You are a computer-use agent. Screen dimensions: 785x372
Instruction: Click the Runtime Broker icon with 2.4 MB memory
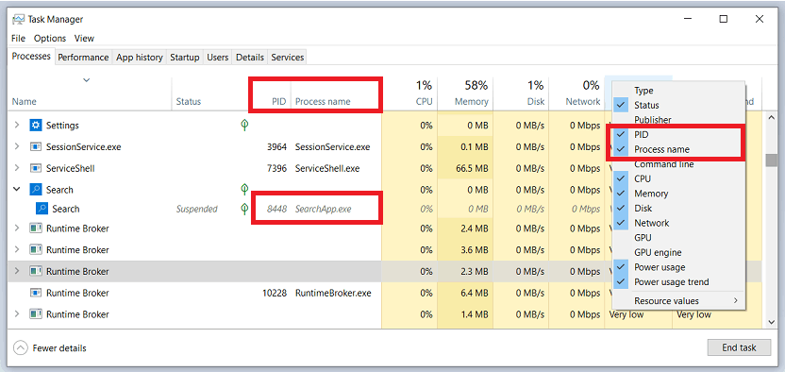click(x=36, y=228)
